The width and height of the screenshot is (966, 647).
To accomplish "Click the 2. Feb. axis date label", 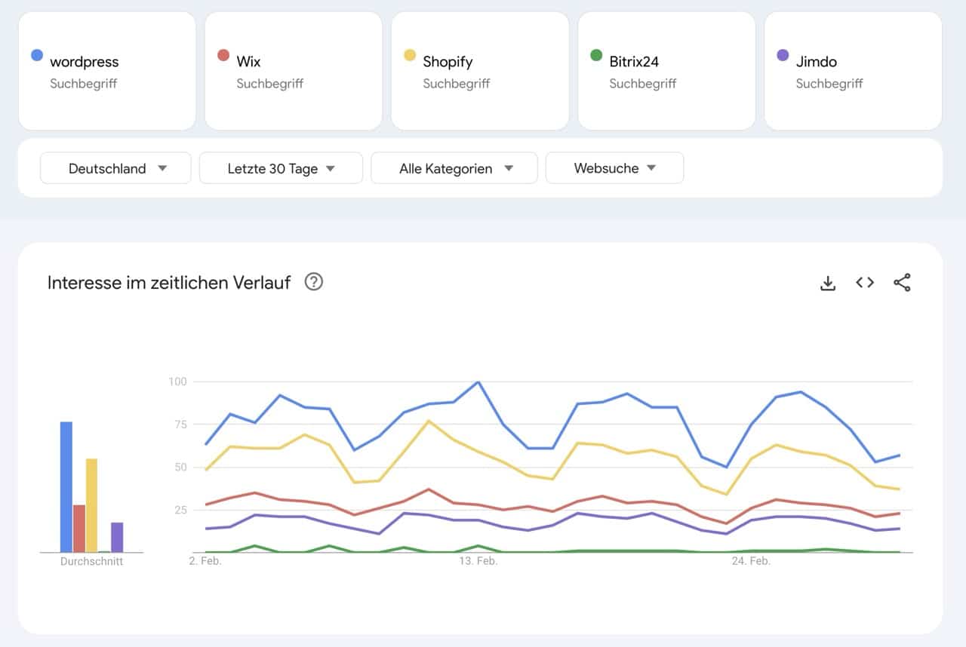I will (205, 562).
